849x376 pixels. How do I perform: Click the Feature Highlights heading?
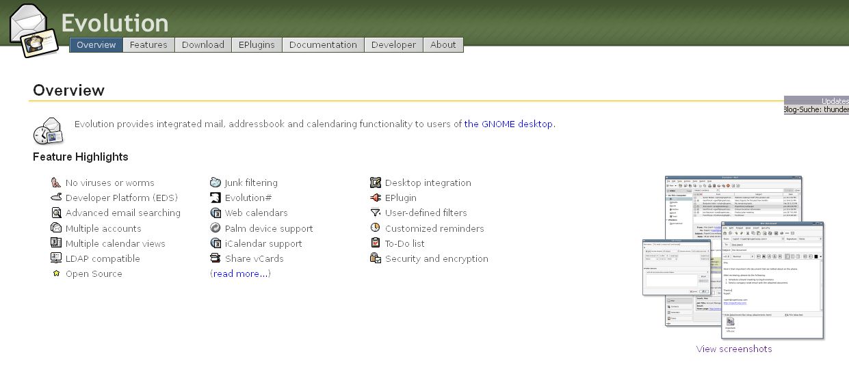pyautogui.click(x=81, y=157)
